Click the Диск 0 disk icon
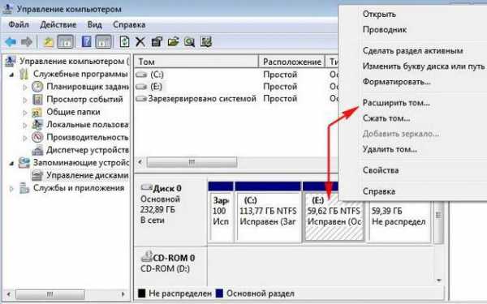Screen dimensions: 487x304 147,187
